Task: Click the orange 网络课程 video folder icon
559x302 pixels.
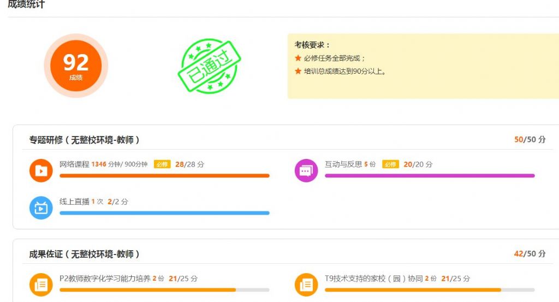Action: (x=41, y=170)
